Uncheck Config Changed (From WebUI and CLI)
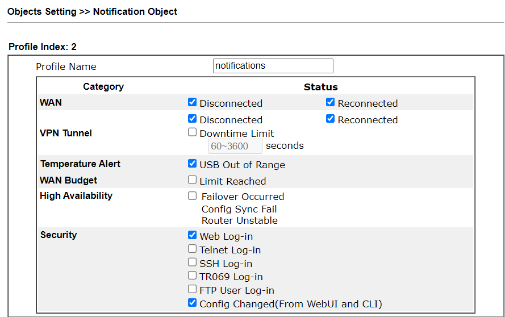 pyautogui.click(x=192, y=302)
